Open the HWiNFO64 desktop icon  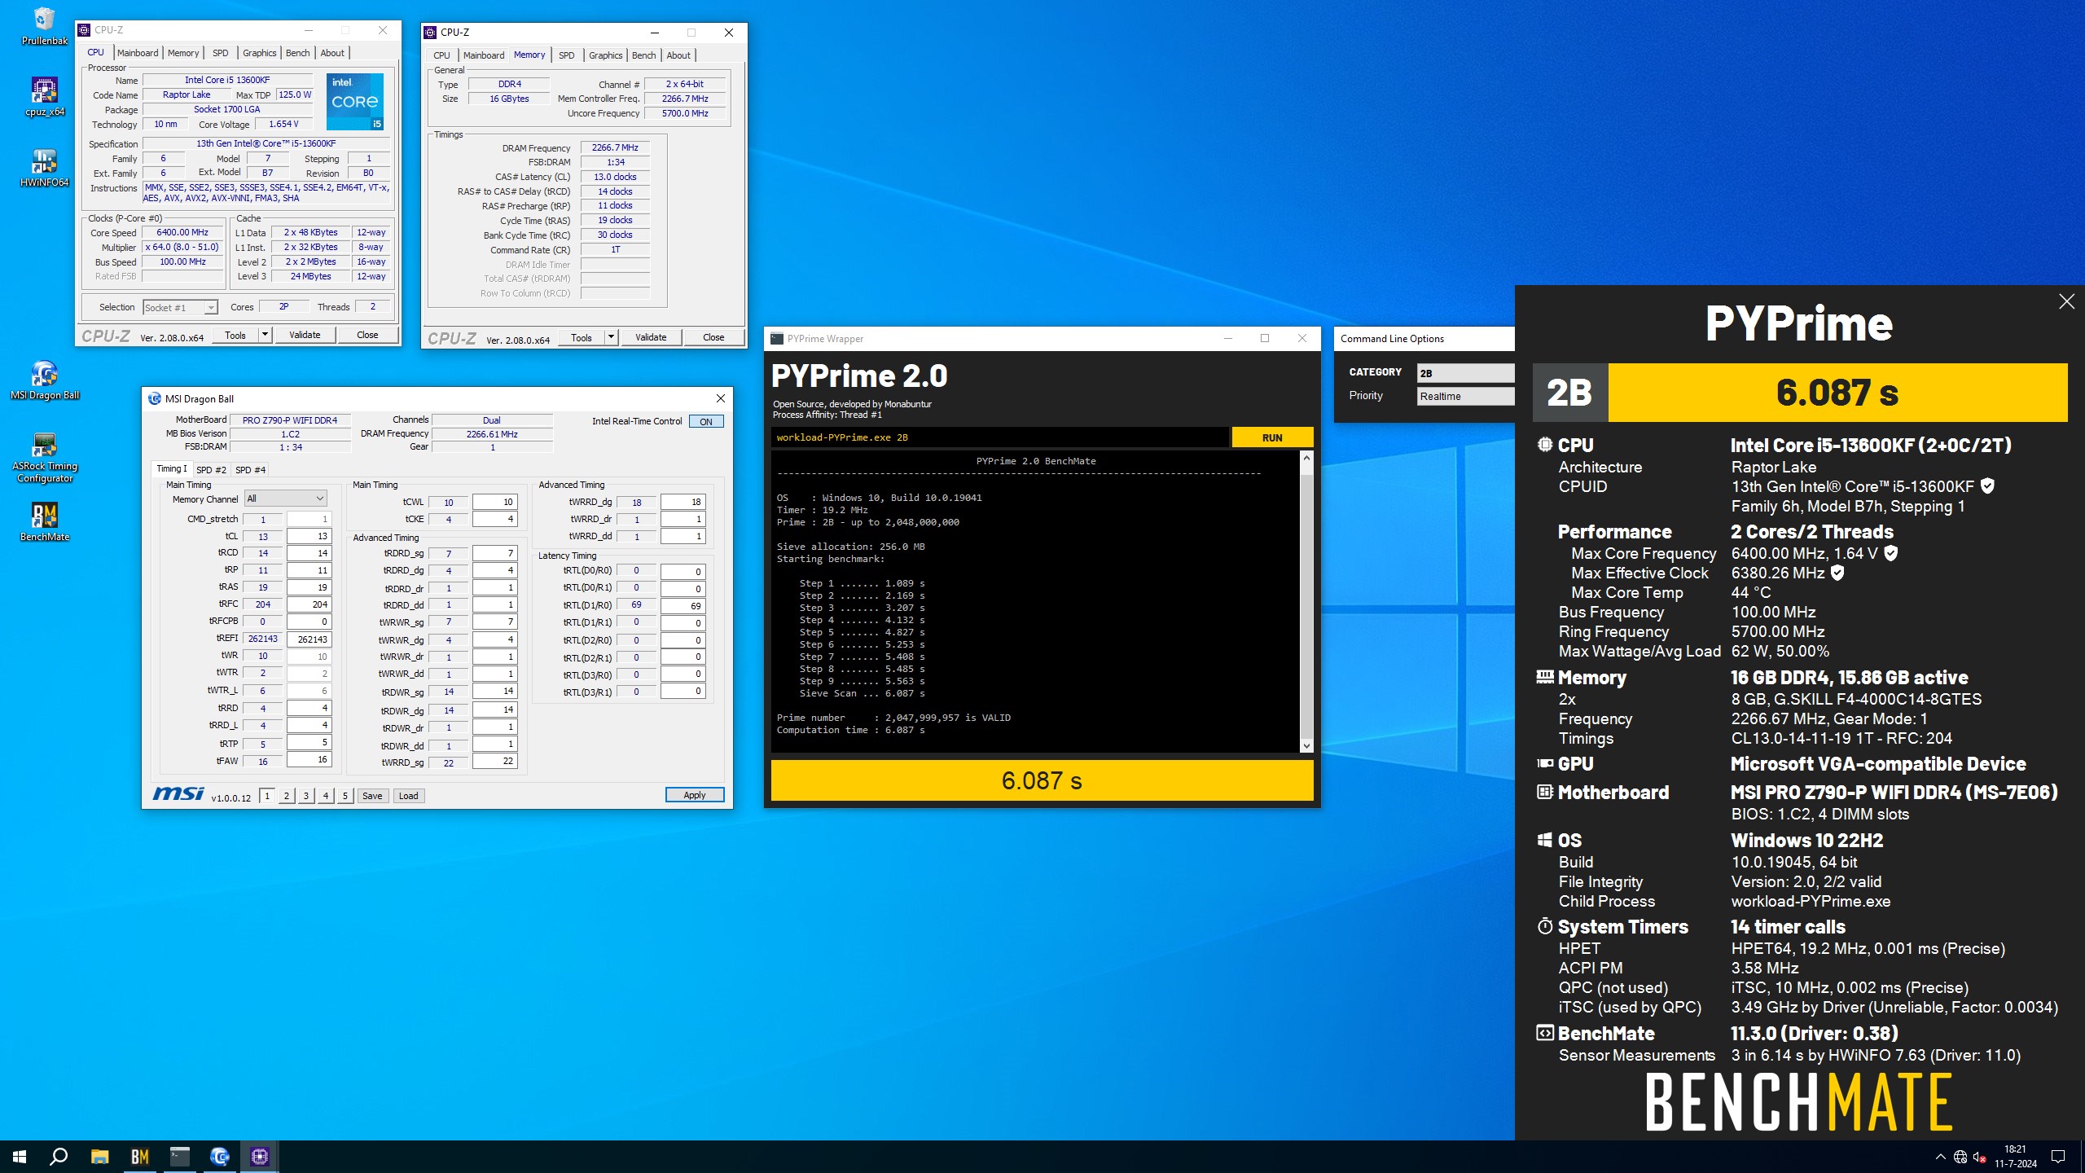(44, 168)
